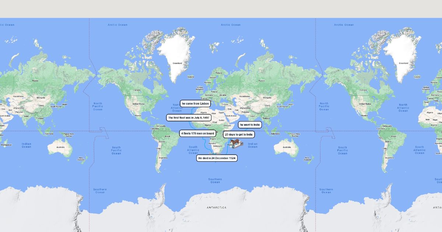Click the Finland map label
Screen dimensions: 442x232
(219, 73)
